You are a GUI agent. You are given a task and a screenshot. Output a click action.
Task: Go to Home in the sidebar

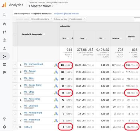coord(4,24)
